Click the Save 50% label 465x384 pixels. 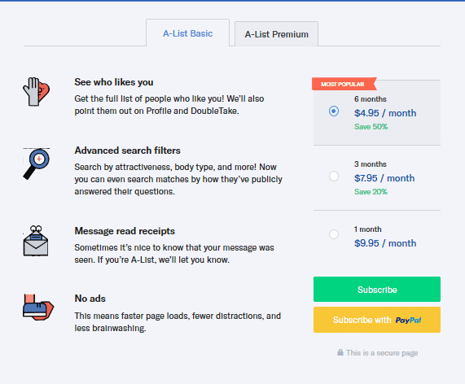pyautogui.click(x=371, y=127)
